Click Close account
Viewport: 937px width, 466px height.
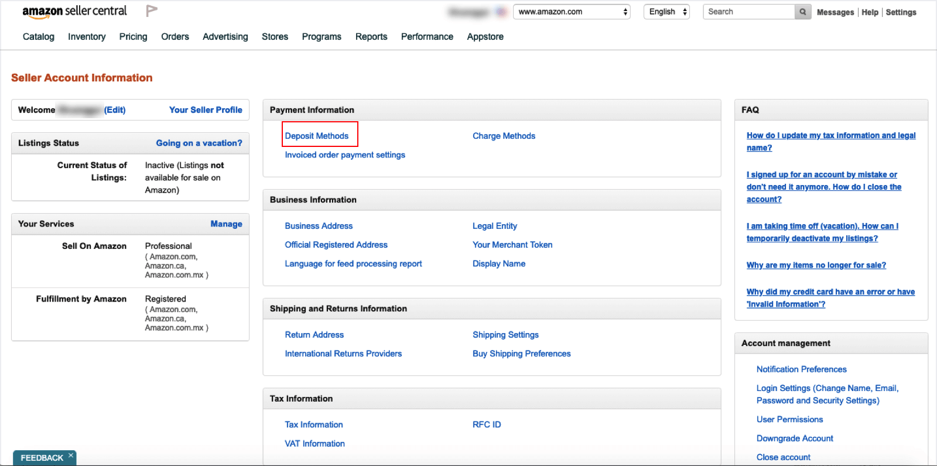(x=784, y=457)
